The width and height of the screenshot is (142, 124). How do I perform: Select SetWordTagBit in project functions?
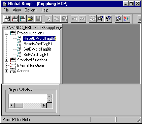tap(36, 55)
